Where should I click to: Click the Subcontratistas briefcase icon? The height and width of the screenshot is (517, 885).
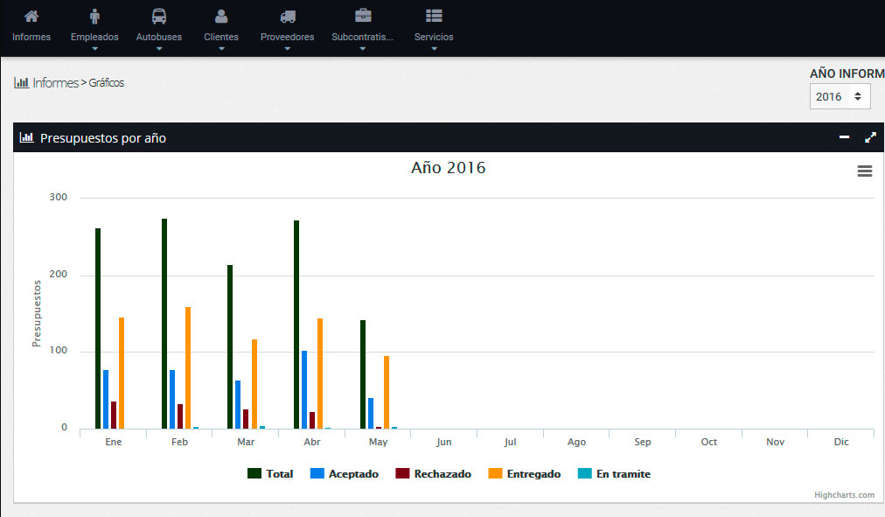[x=363, y=15]
